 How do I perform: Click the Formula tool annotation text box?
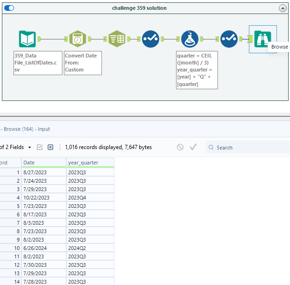tap(196, 70)
